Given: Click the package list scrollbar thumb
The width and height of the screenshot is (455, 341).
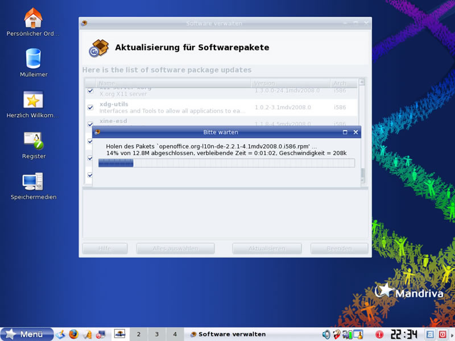Looking at the screenshot, I should (363, 173).
